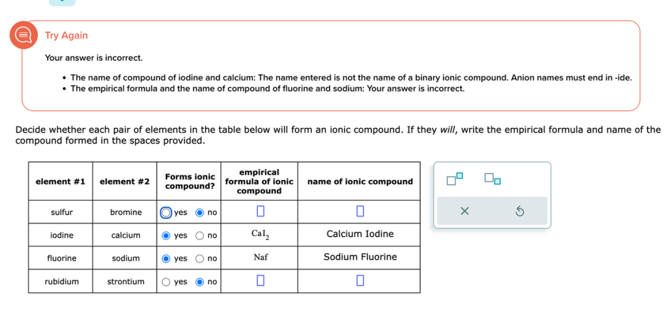Screen dimensions: 667x312
Task: Select 'no' for fluorine and sodium
Action: [200, 259]
